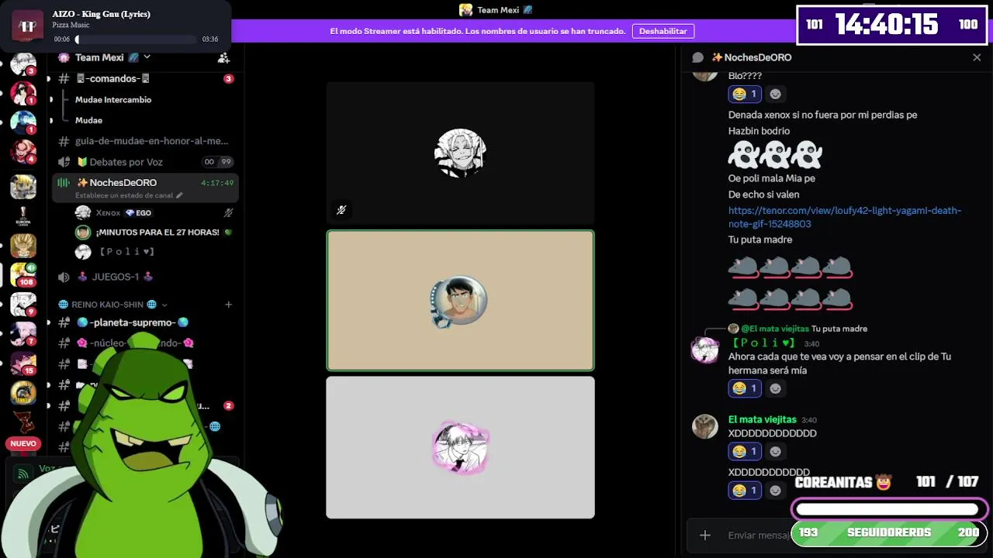Toggle laughing reaction under the first XDDDD message
Viewport: 993px width, 558px height.
[745, 451]
